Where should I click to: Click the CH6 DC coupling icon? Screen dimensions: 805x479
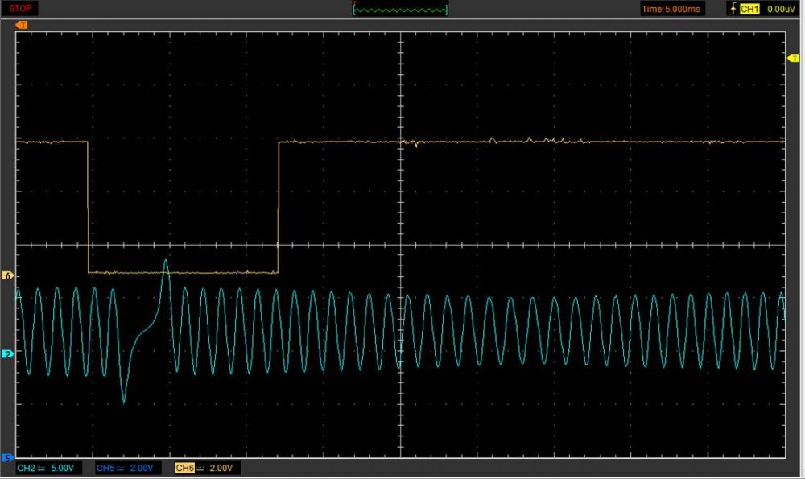click(x=199, y=468)
